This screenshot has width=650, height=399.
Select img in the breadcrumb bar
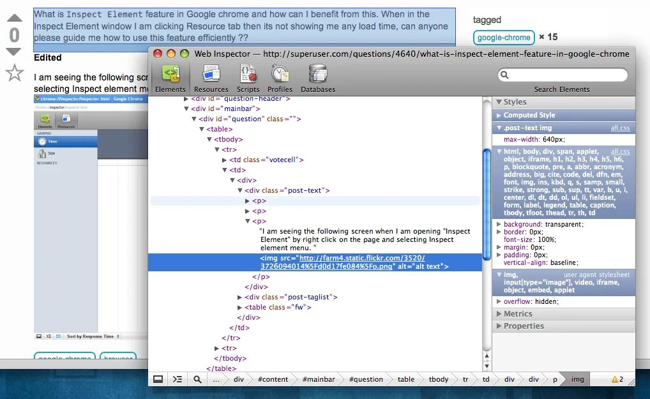[x=577, y=379]
